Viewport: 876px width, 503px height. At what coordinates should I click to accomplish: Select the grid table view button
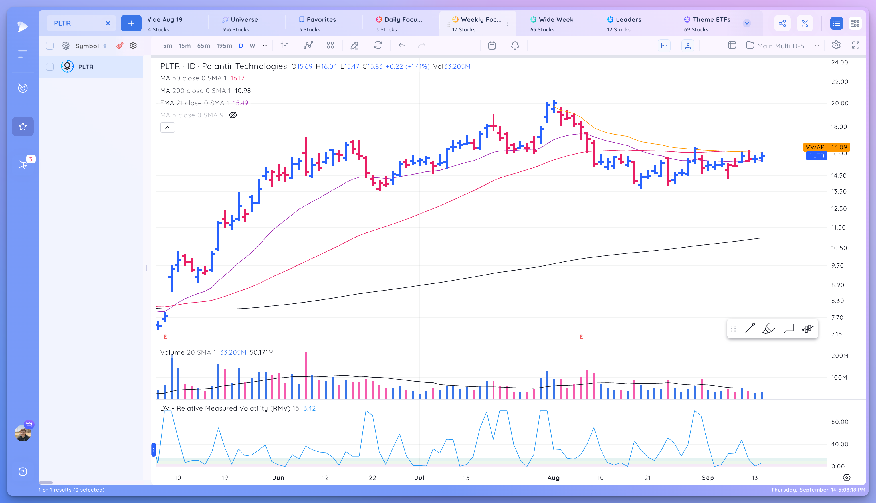(x=855, y=23)
